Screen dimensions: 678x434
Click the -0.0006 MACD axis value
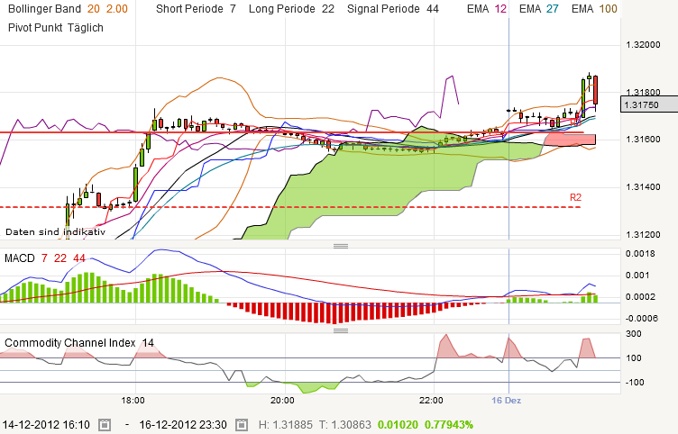pyautogui.click(x=641, y=318)
